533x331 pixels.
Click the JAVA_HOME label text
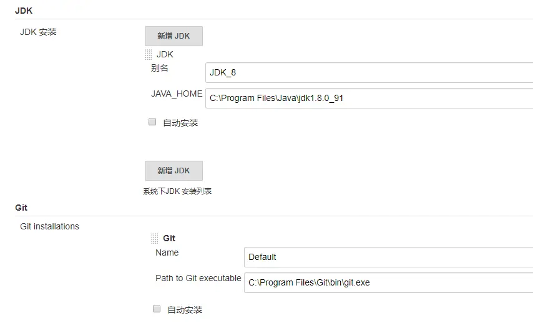click(176, 94)
